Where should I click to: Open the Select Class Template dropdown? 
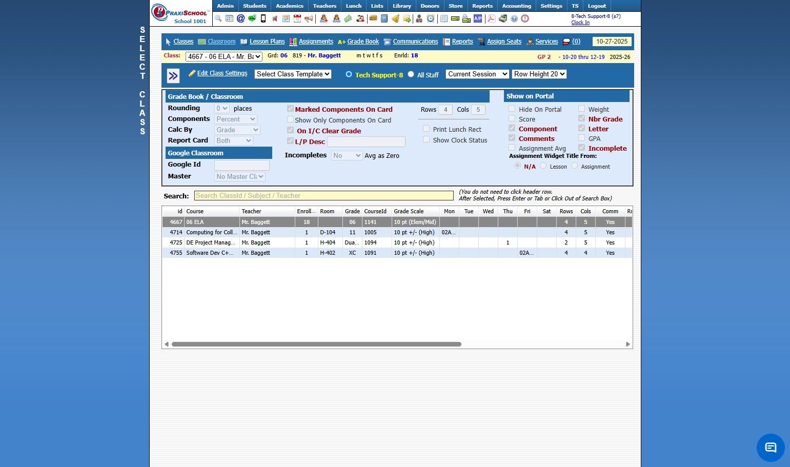[293, 74]
